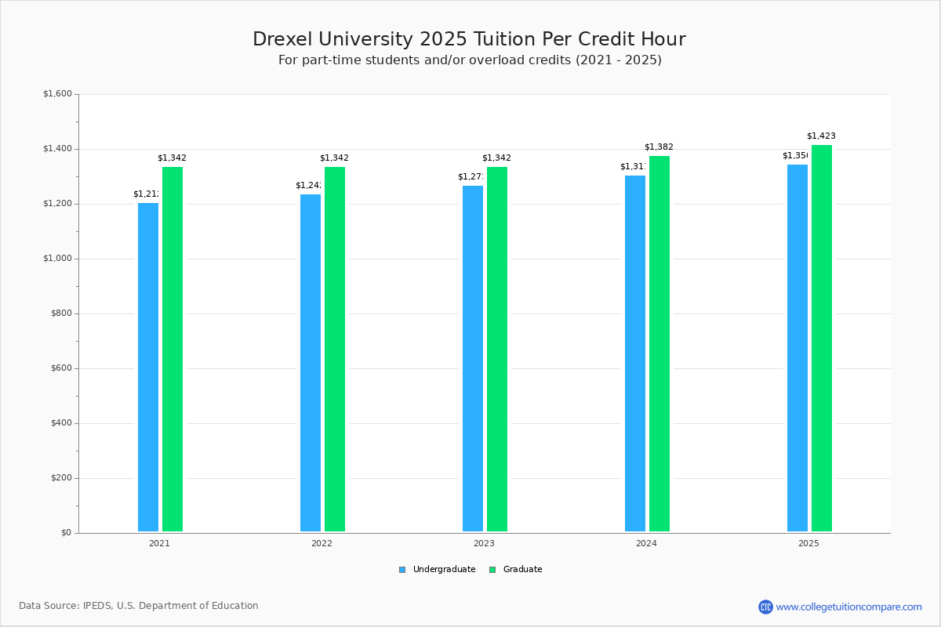The image size is (941, 627).
Task: Click the CTC logo icon
Action: point(765,607)
